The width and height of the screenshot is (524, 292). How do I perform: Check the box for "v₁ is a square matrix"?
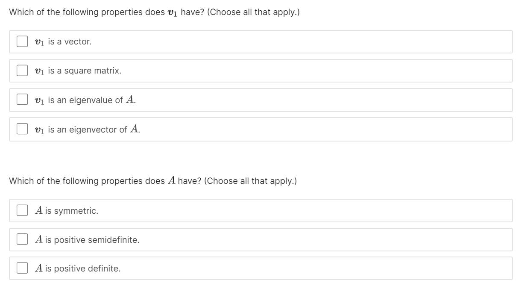pos(22,71)
